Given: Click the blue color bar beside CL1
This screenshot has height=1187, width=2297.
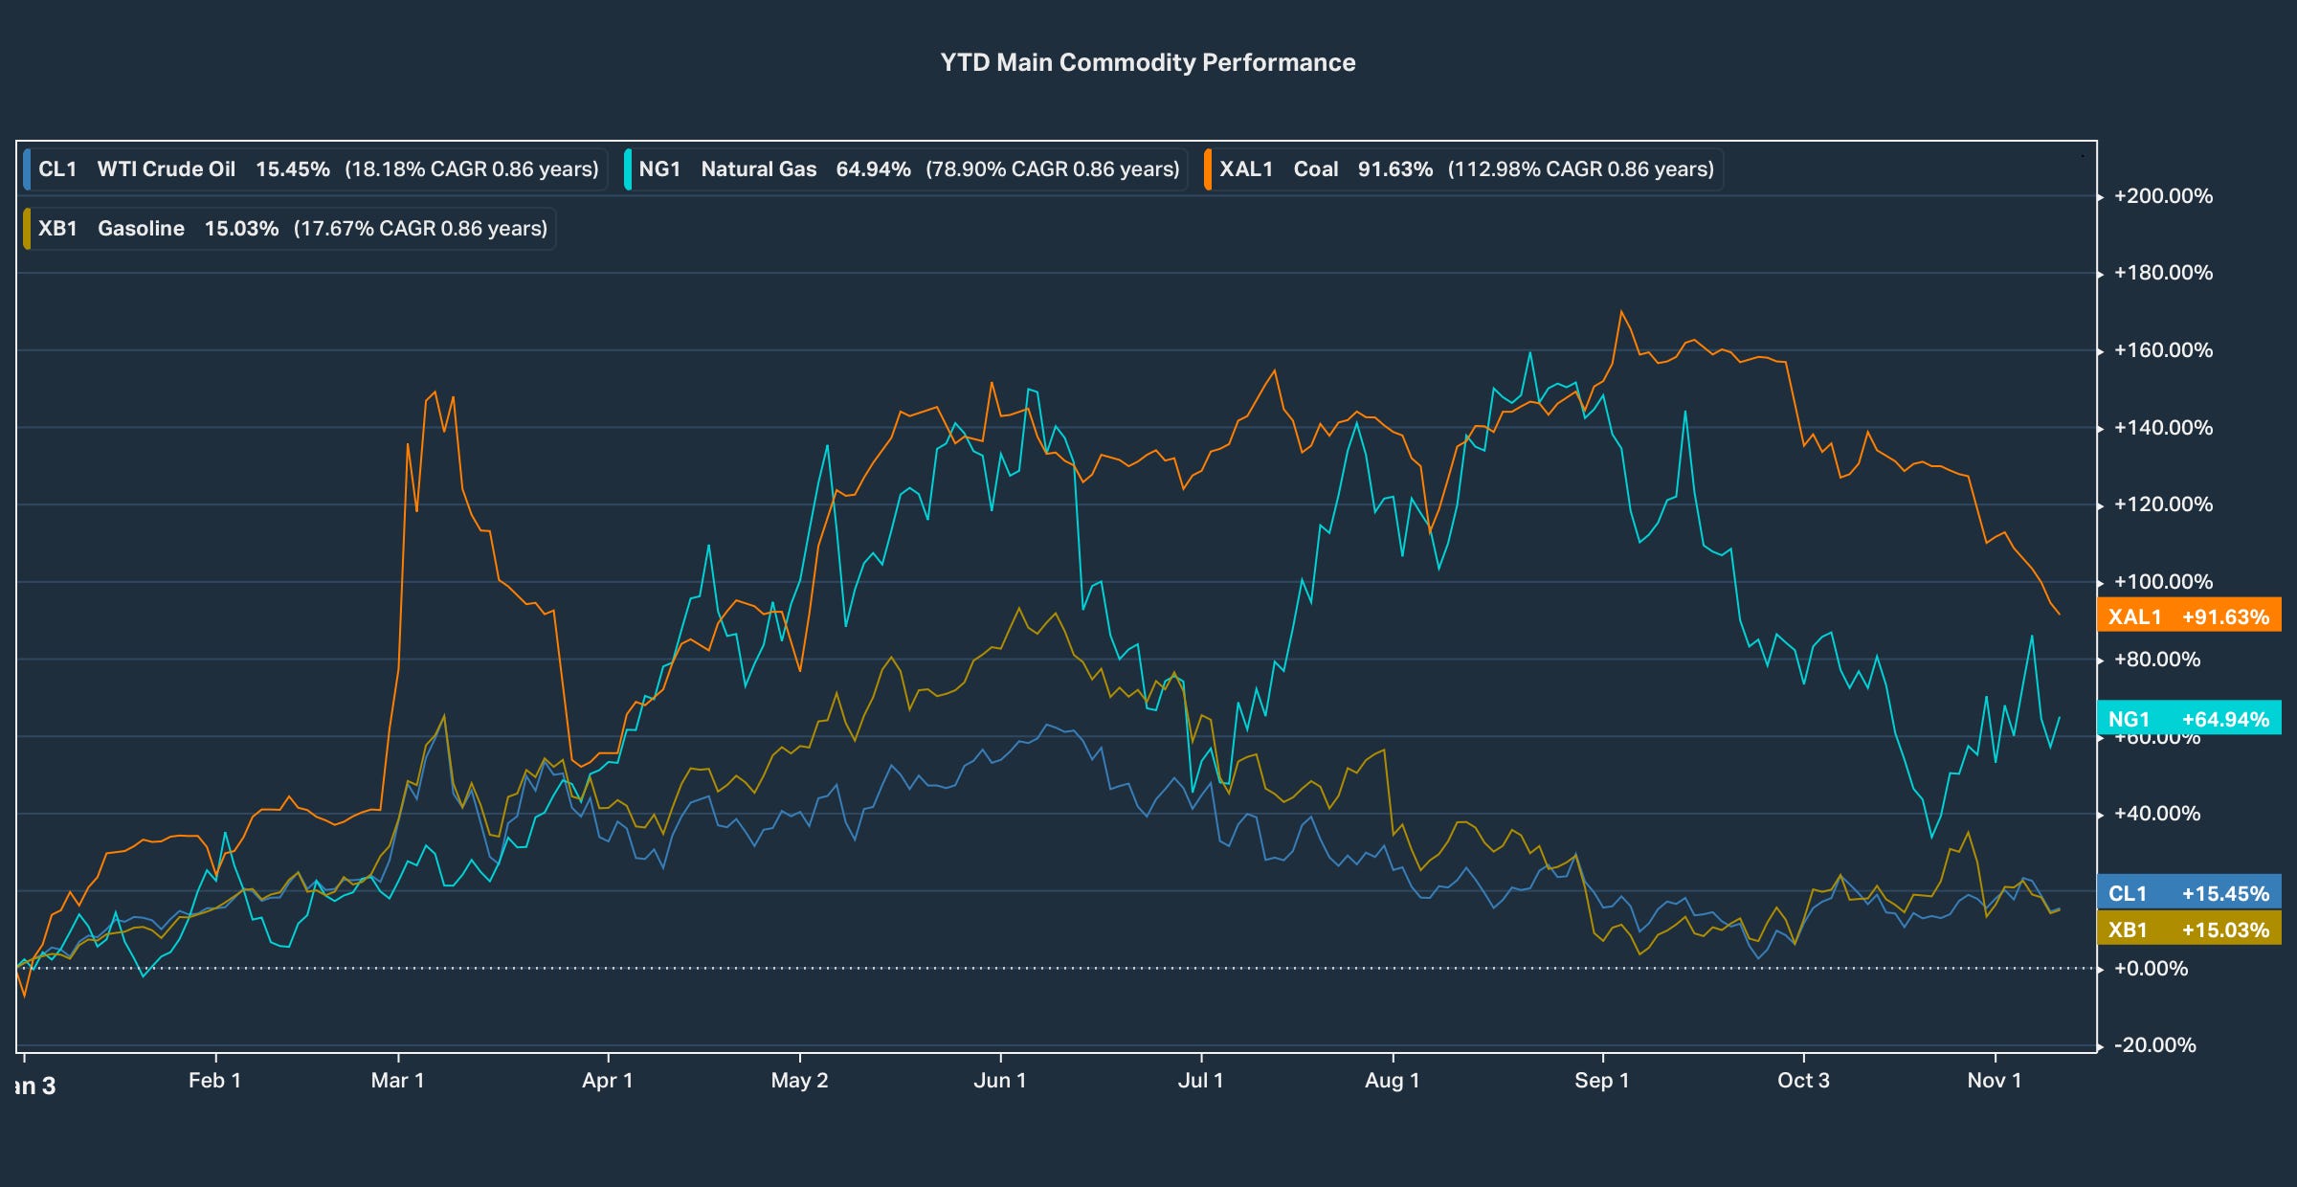Looking at the screenshot, I should [28, 169].
